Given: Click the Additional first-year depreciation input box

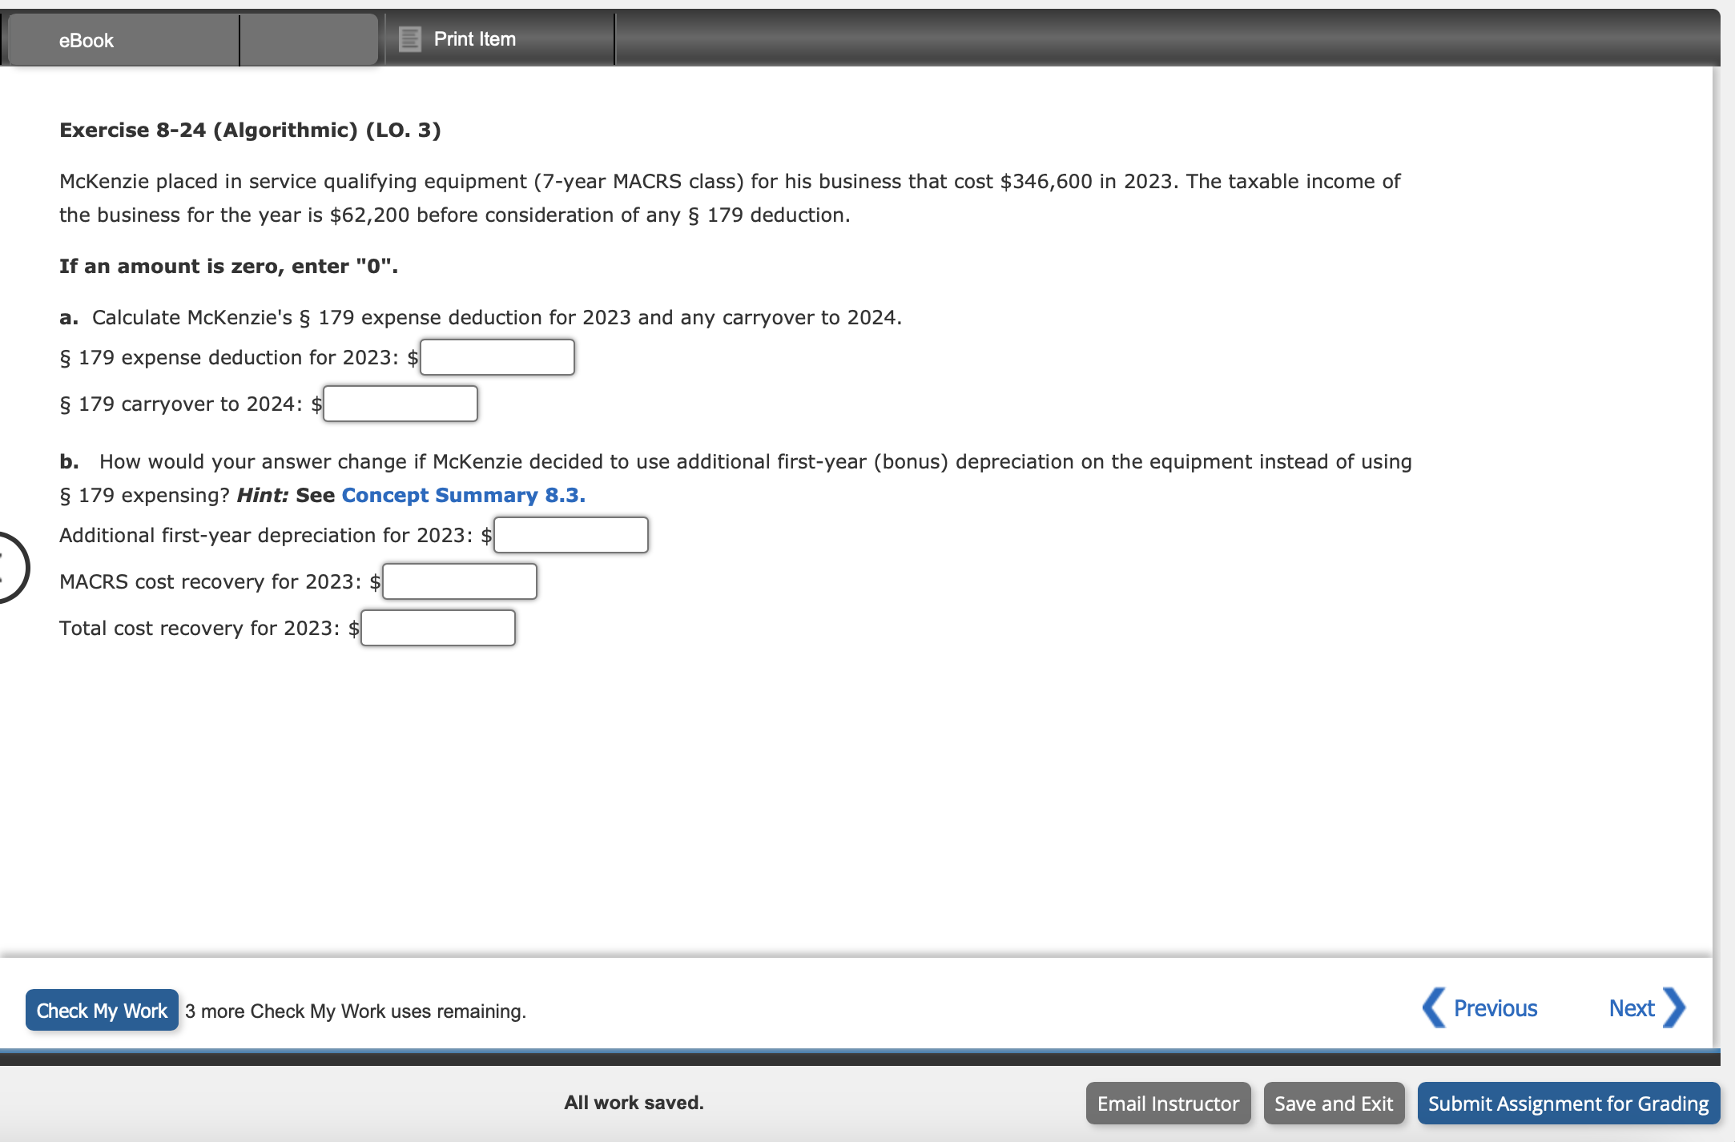Looking at the screenshot, I should coord(571,535).
